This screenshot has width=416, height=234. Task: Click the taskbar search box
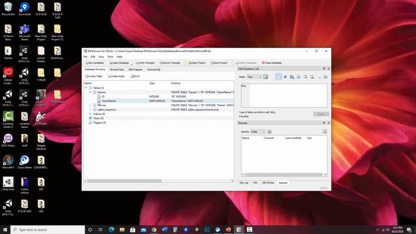47,229
